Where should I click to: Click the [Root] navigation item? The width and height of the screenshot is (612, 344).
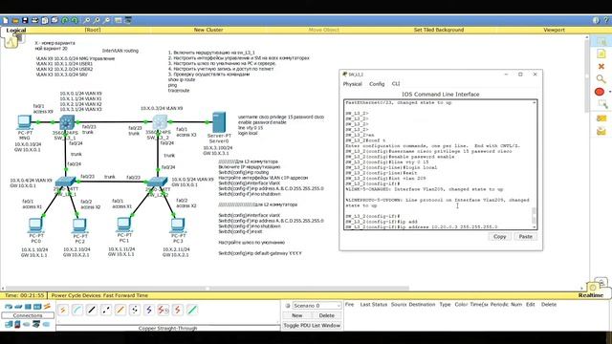(x=93, y=30)
